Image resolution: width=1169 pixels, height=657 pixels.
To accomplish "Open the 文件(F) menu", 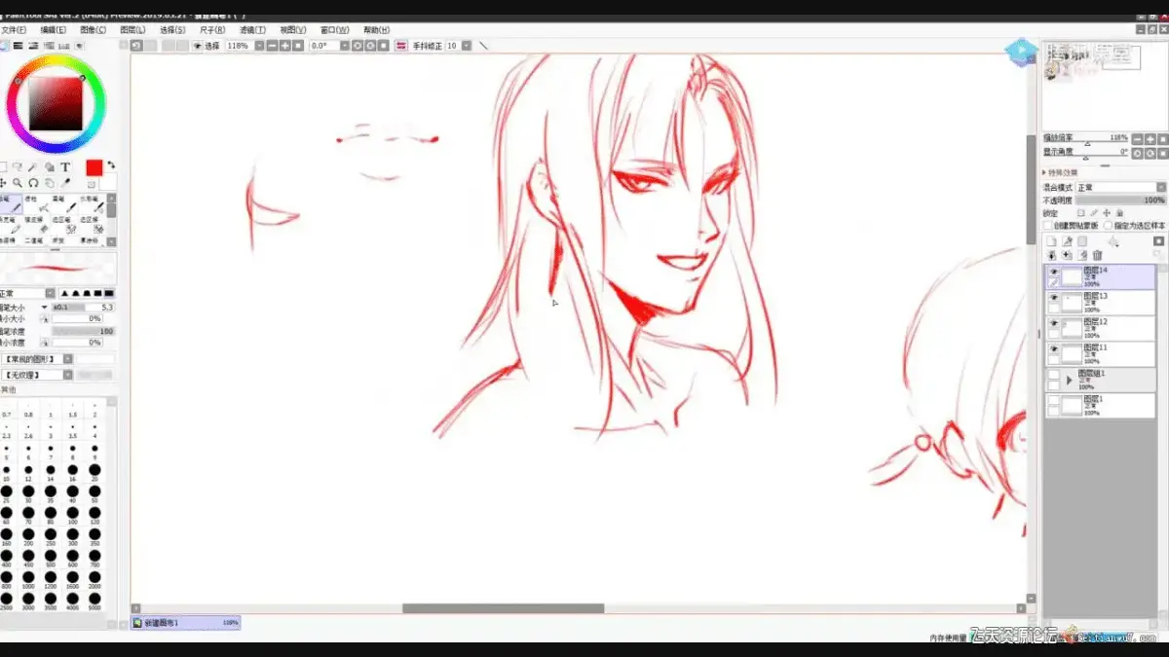I will pos(14,30).
